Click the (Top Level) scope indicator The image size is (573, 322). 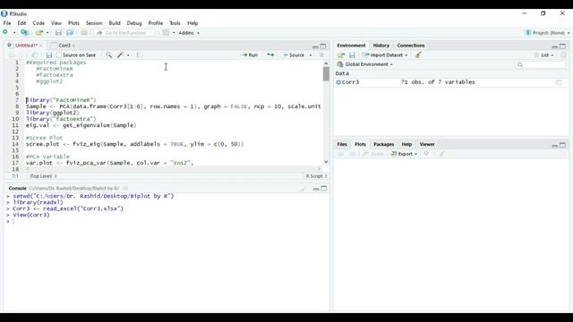(x=43, y=176)
